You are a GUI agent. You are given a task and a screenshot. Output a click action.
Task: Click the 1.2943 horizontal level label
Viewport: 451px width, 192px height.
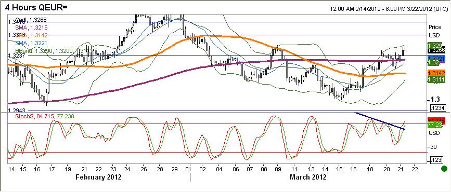[x=17, y=111]
